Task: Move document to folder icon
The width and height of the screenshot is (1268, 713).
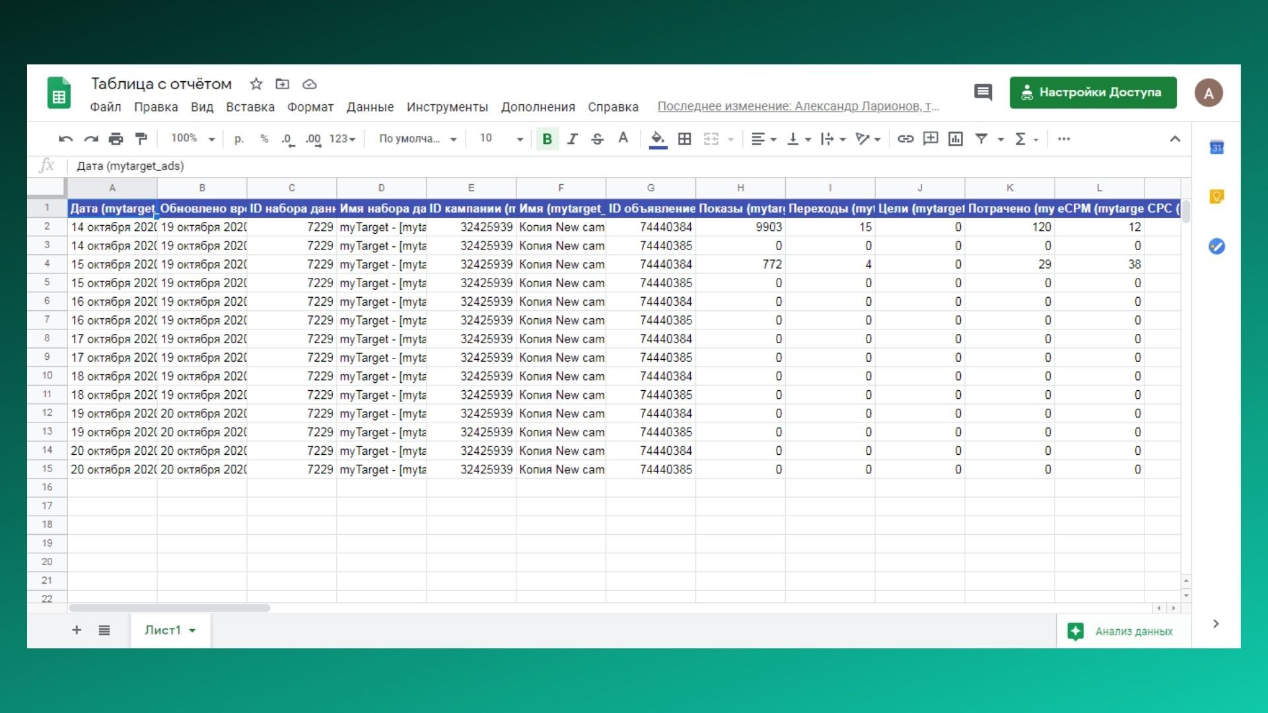Action: [x=283, y=84]
